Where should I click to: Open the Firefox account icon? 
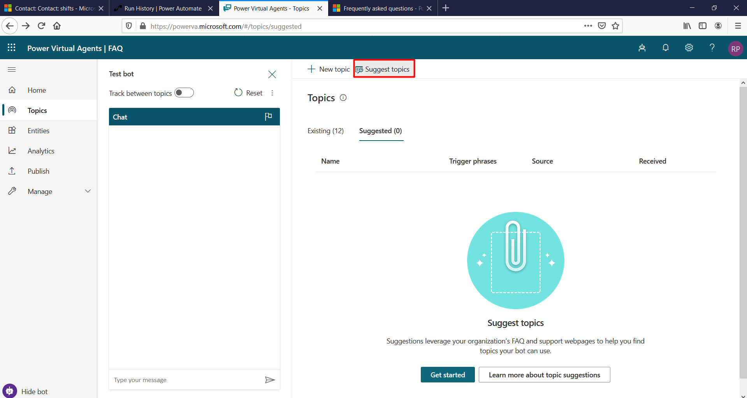(718, 26)
